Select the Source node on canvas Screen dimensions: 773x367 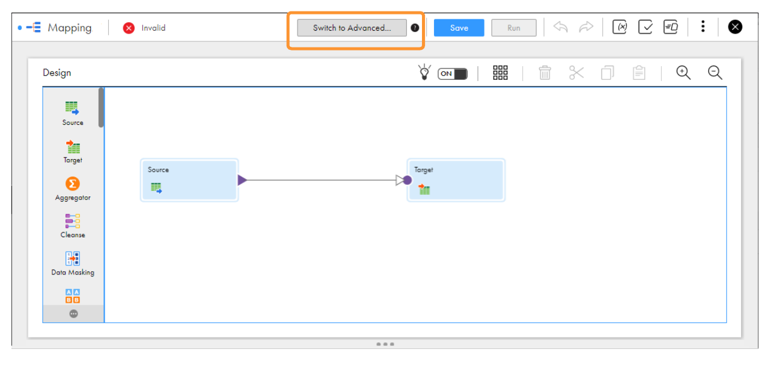click(189, 180)
